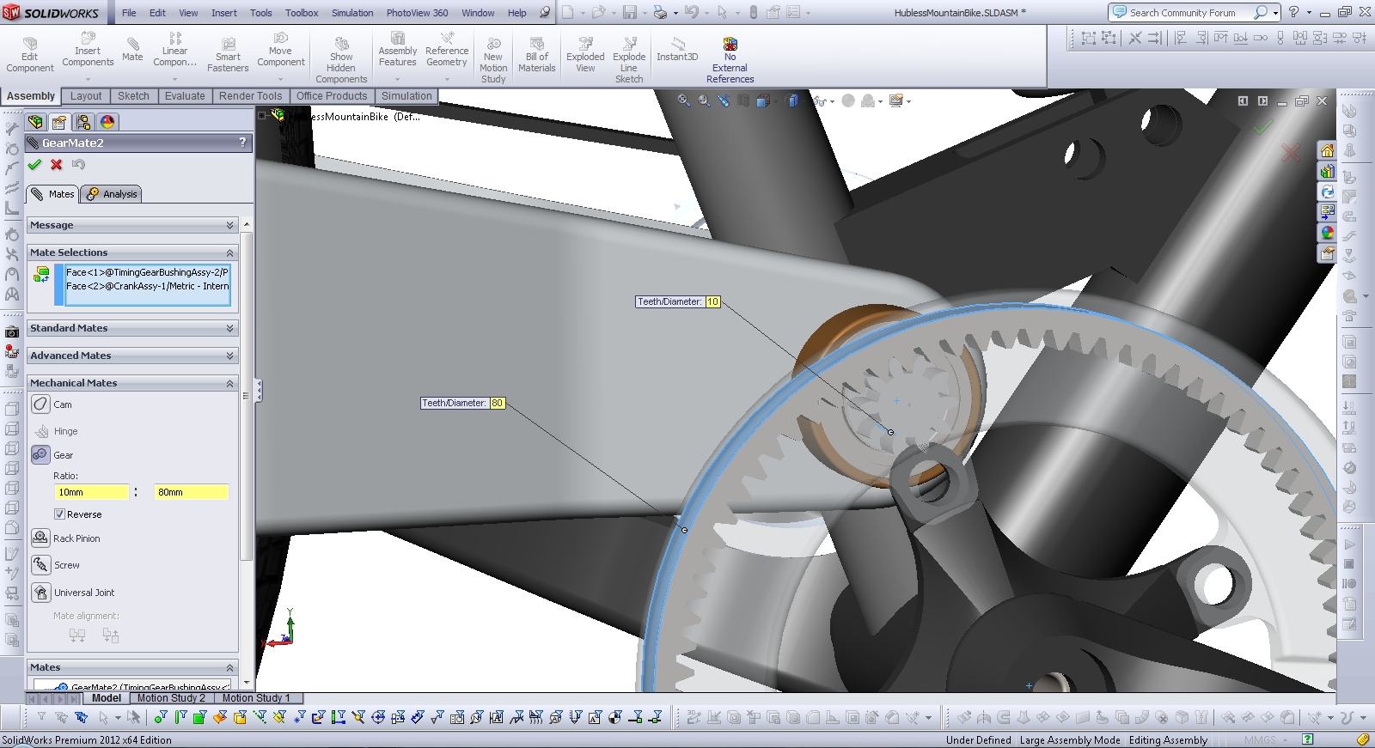
Task: Switch to Motion Study 2 tab
Action: pos(171,698)
